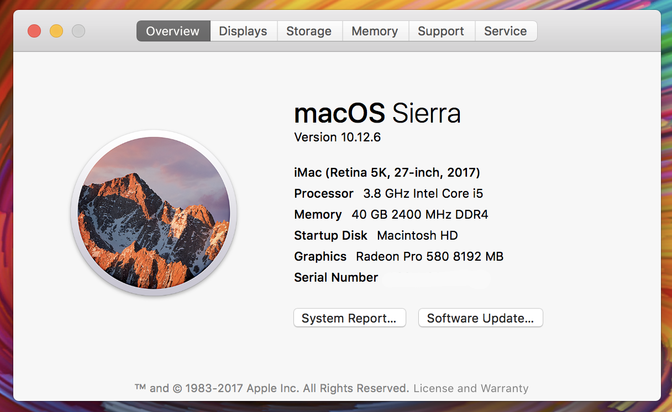Click the Radeon Pro 580 8192 MB value
The image size is (672, 412).
click(430, 256)
